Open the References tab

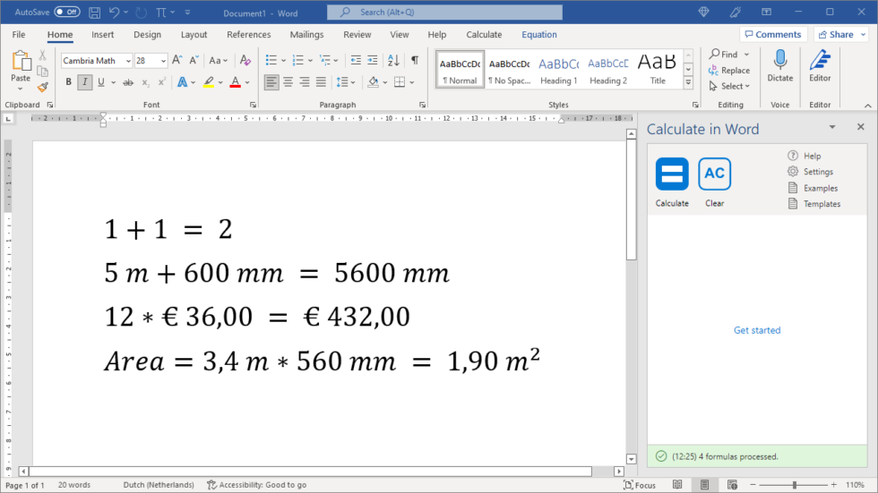point(249,35)
